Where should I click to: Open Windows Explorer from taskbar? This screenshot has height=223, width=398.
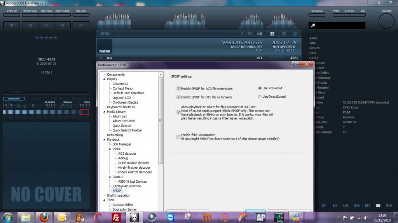[26, 218]
